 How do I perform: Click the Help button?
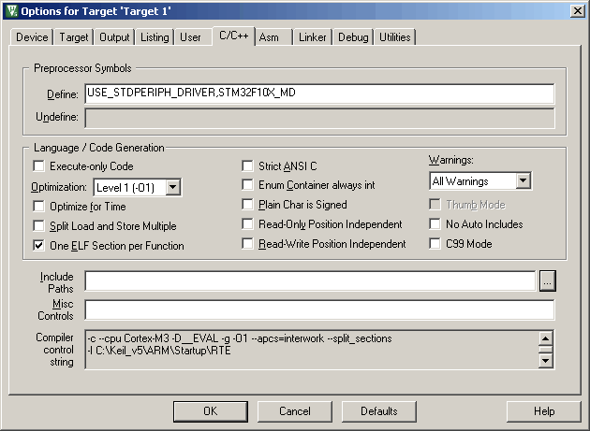[x=544, y=411]
